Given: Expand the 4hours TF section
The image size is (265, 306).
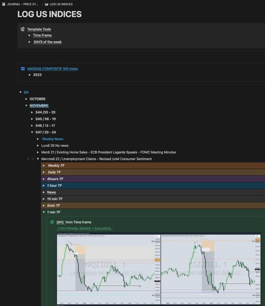Looking at the screenshot, I should point(43,179).
